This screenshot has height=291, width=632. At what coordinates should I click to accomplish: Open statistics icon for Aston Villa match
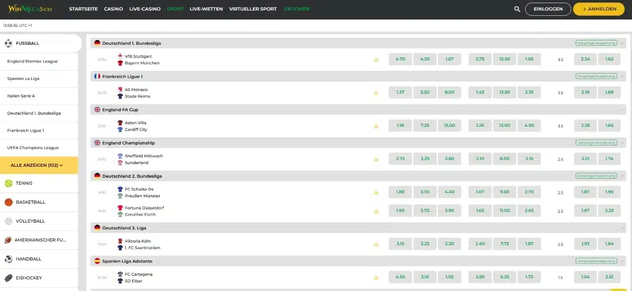click(376, 126)
